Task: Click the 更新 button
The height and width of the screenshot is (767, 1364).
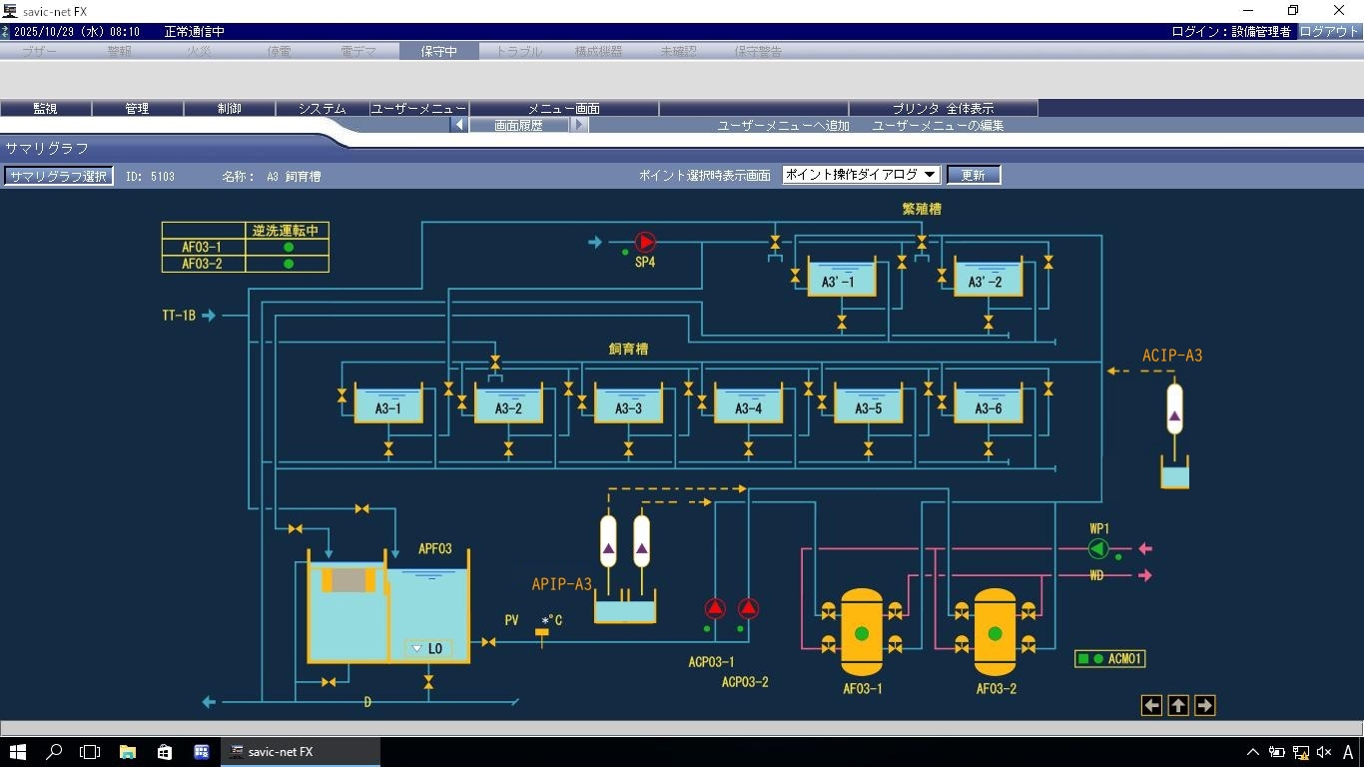Action: pos(973,175)
